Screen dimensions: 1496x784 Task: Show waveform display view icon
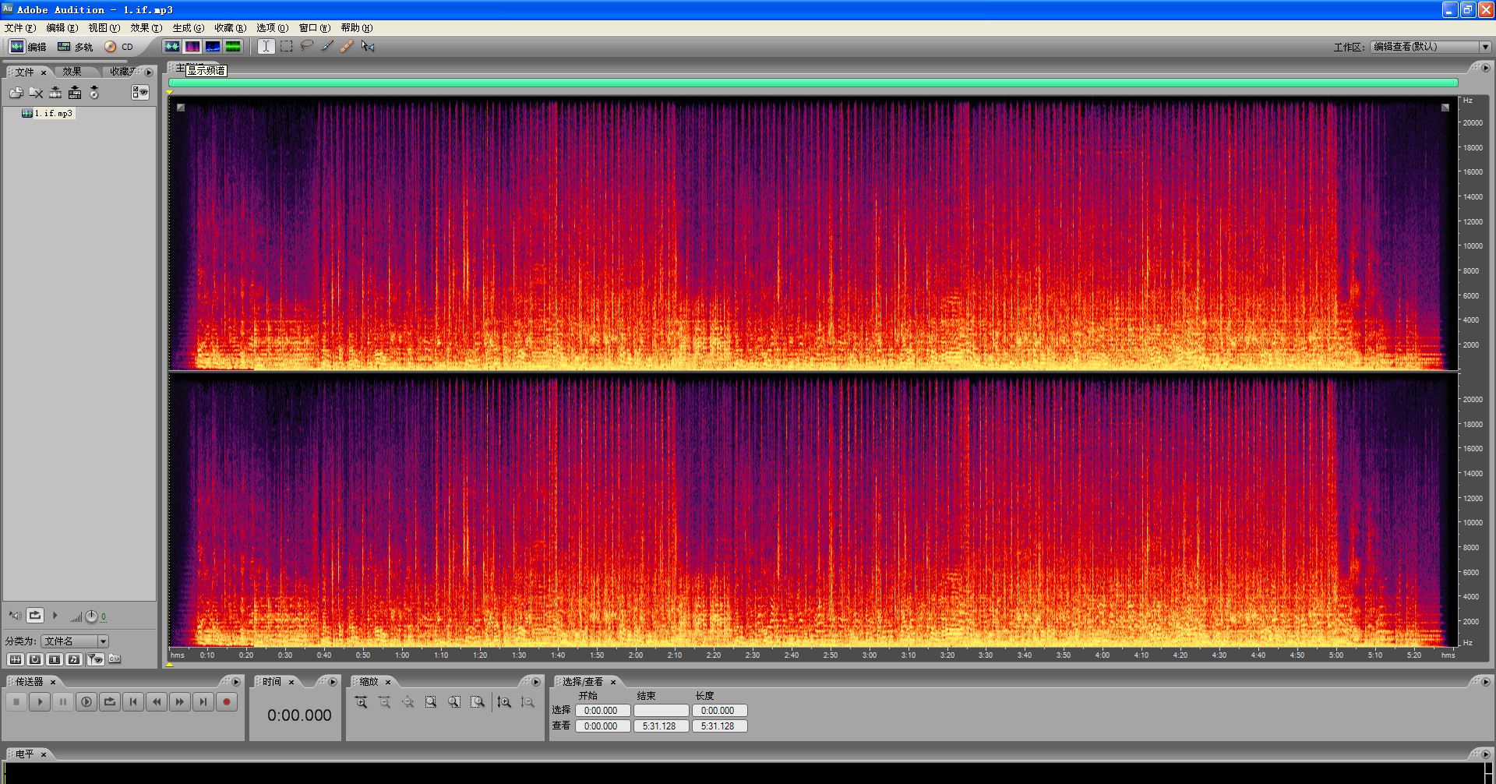click(x=172, y=47)
